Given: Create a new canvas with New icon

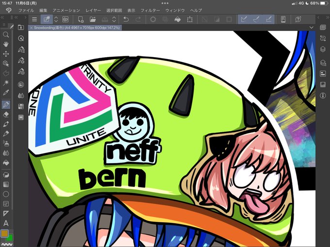Looking at the screenshot, I should click(x=81, y=19).
